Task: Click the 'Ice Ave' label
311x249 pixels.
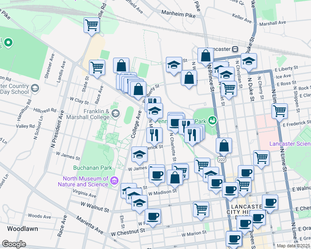Action: [x=284, y=76]
